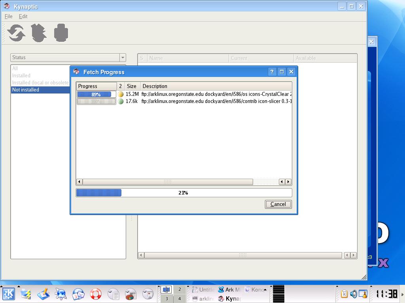Screen dimensions: 405x303
Task: Click the refresh package list toolbar icon
Action: point(16,33)
